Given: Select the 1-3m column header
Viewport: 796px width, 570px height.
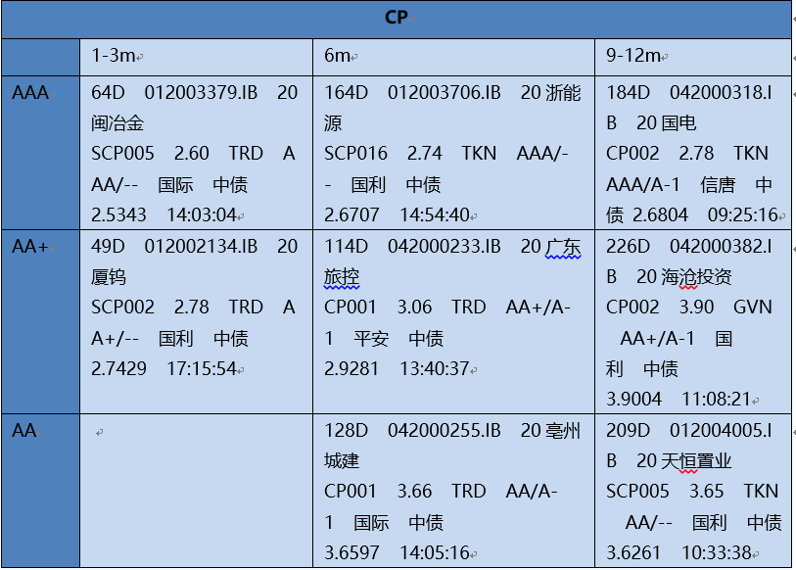Looking at the screenshot, I should pos(114,55).
